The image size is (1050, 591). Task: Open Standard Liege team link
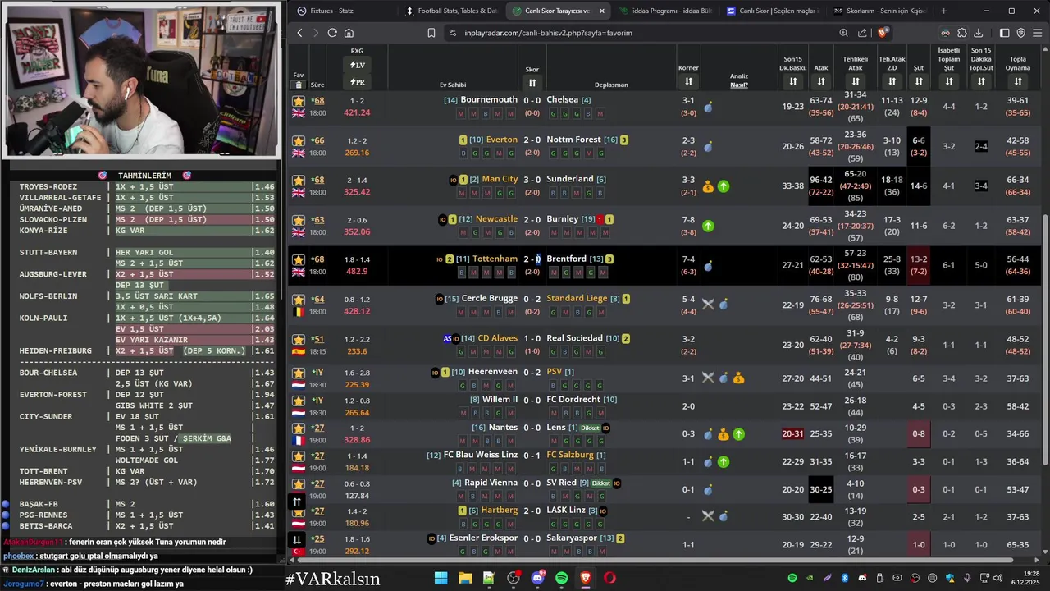pos(577,299)
